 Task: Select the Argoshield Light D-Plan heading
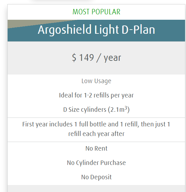click(x=96, y=30)
